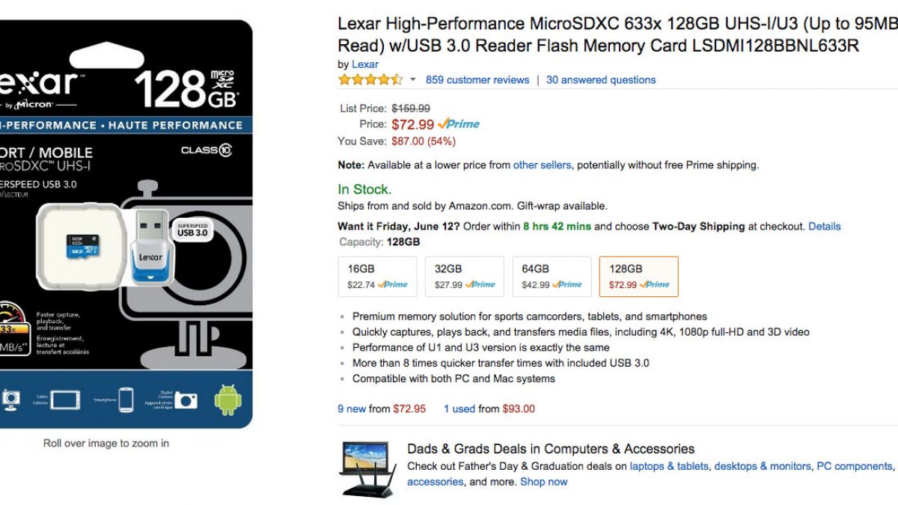This screenshot has width=898, height=505.
Task: Click the Android robot icon on packaging
Action: pyautogui.click(x=227, y=400)
